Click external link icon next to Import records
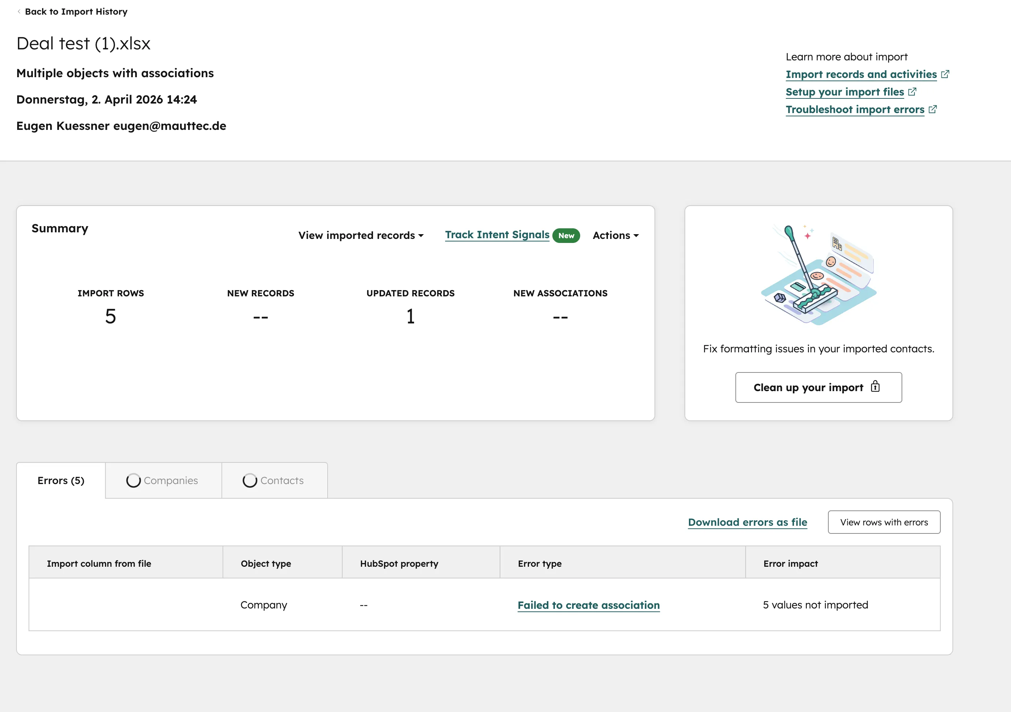The height and width of the screenshot is (712, 1011). click(945, 74)
